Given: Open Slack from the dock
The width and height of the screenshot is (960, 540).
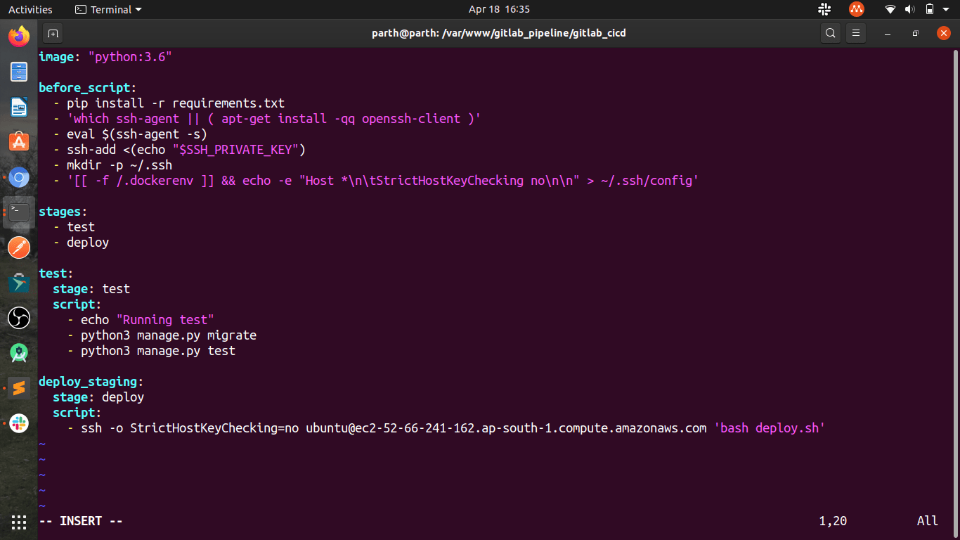Looking at the screenshot, I should click(x=19, y=423).
